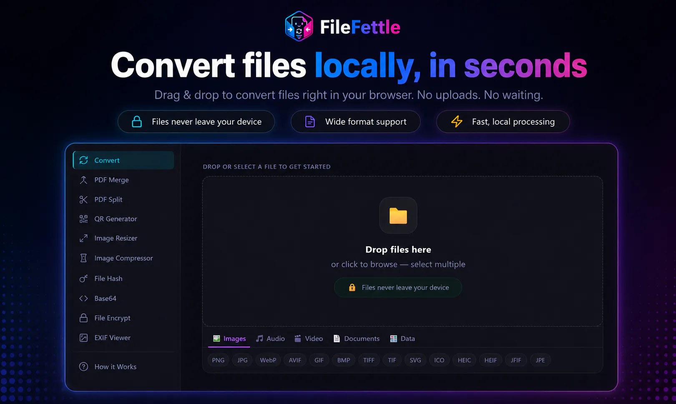Screen dimensions: 676x404
Task: Switch to the Video format tab
Action: pyautogui.click(x=309, y=339)
